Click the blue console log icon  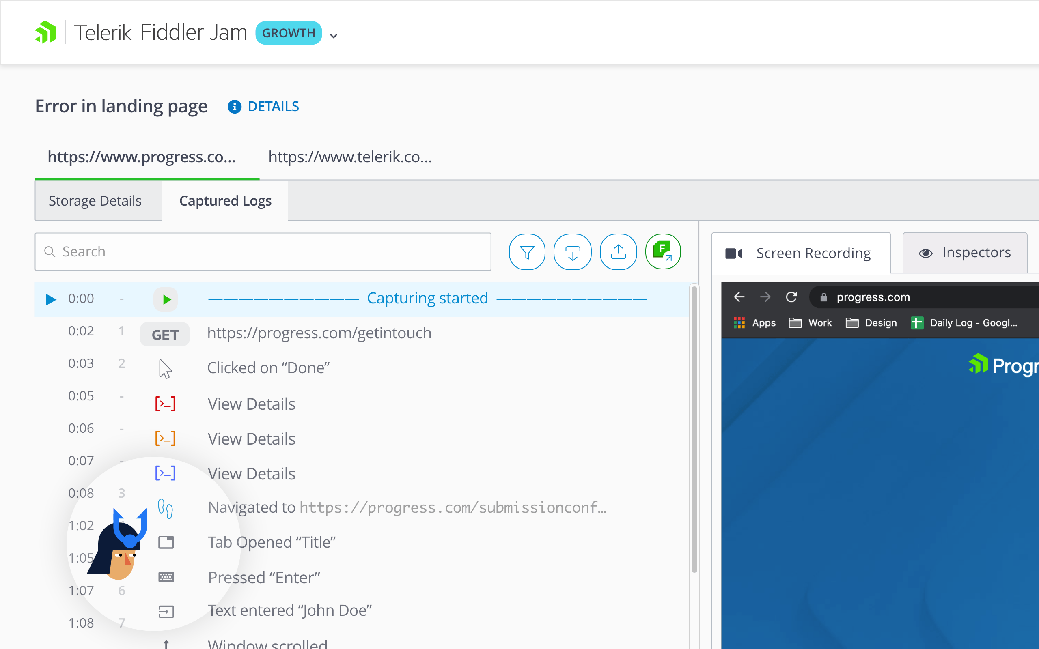point(165,473)
